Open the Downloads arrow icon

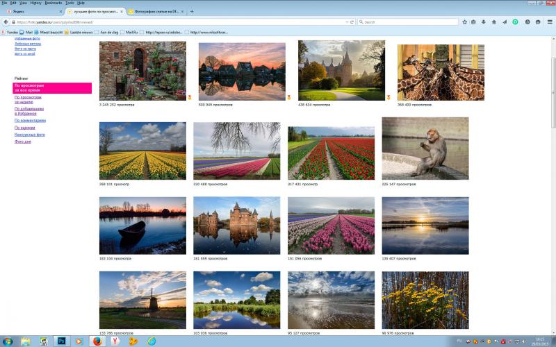click(483, 22)
